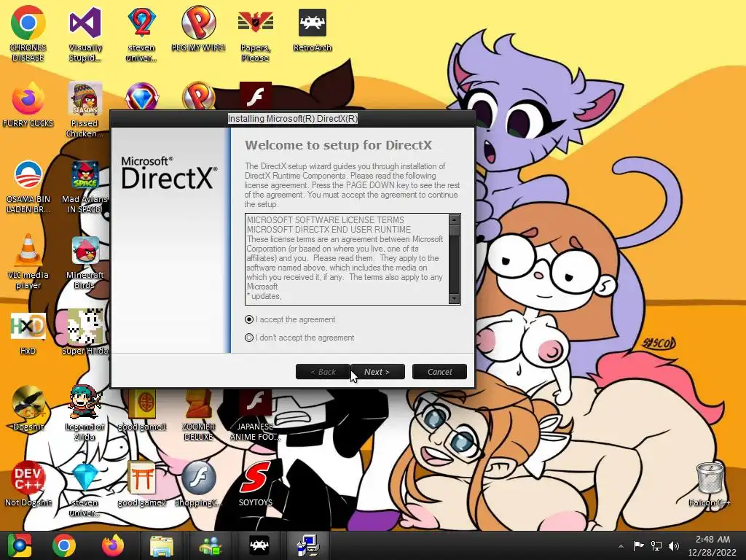Viewport: 746px width, 560px height.
Task: Select the Angry Birds Seasons desktop icon
Action: [x=85, y=109]
